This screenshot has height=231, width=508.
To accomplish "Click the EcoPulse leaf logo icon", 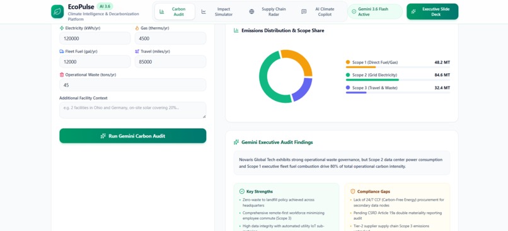I will tap(57, 12).
